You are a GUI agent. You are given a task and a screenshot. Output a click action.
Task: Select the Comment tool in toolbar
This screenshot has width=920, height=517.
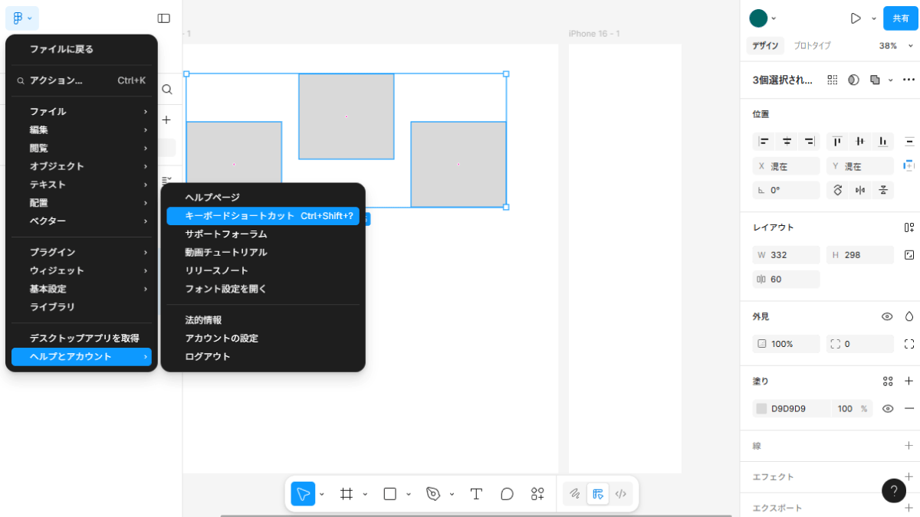coord(507,494)
